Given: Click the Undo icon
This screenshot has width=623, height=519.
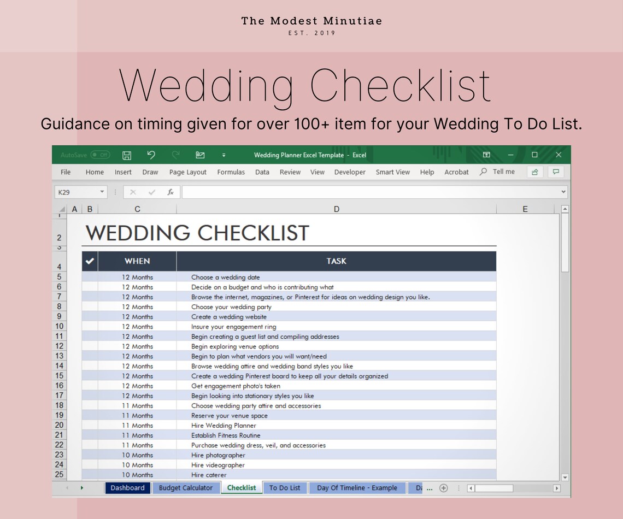Looking at the screenshot, I should (151, 155).
